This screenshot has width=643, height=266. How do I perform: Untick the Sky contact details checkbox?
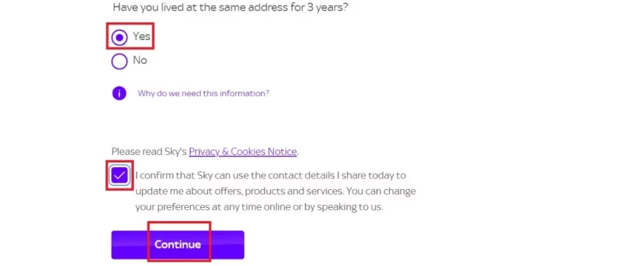point(120,176)
